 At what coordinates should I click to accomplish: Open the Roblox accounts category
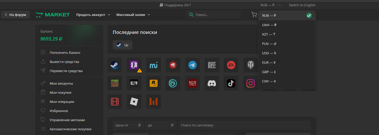click(x=134, y=102)
